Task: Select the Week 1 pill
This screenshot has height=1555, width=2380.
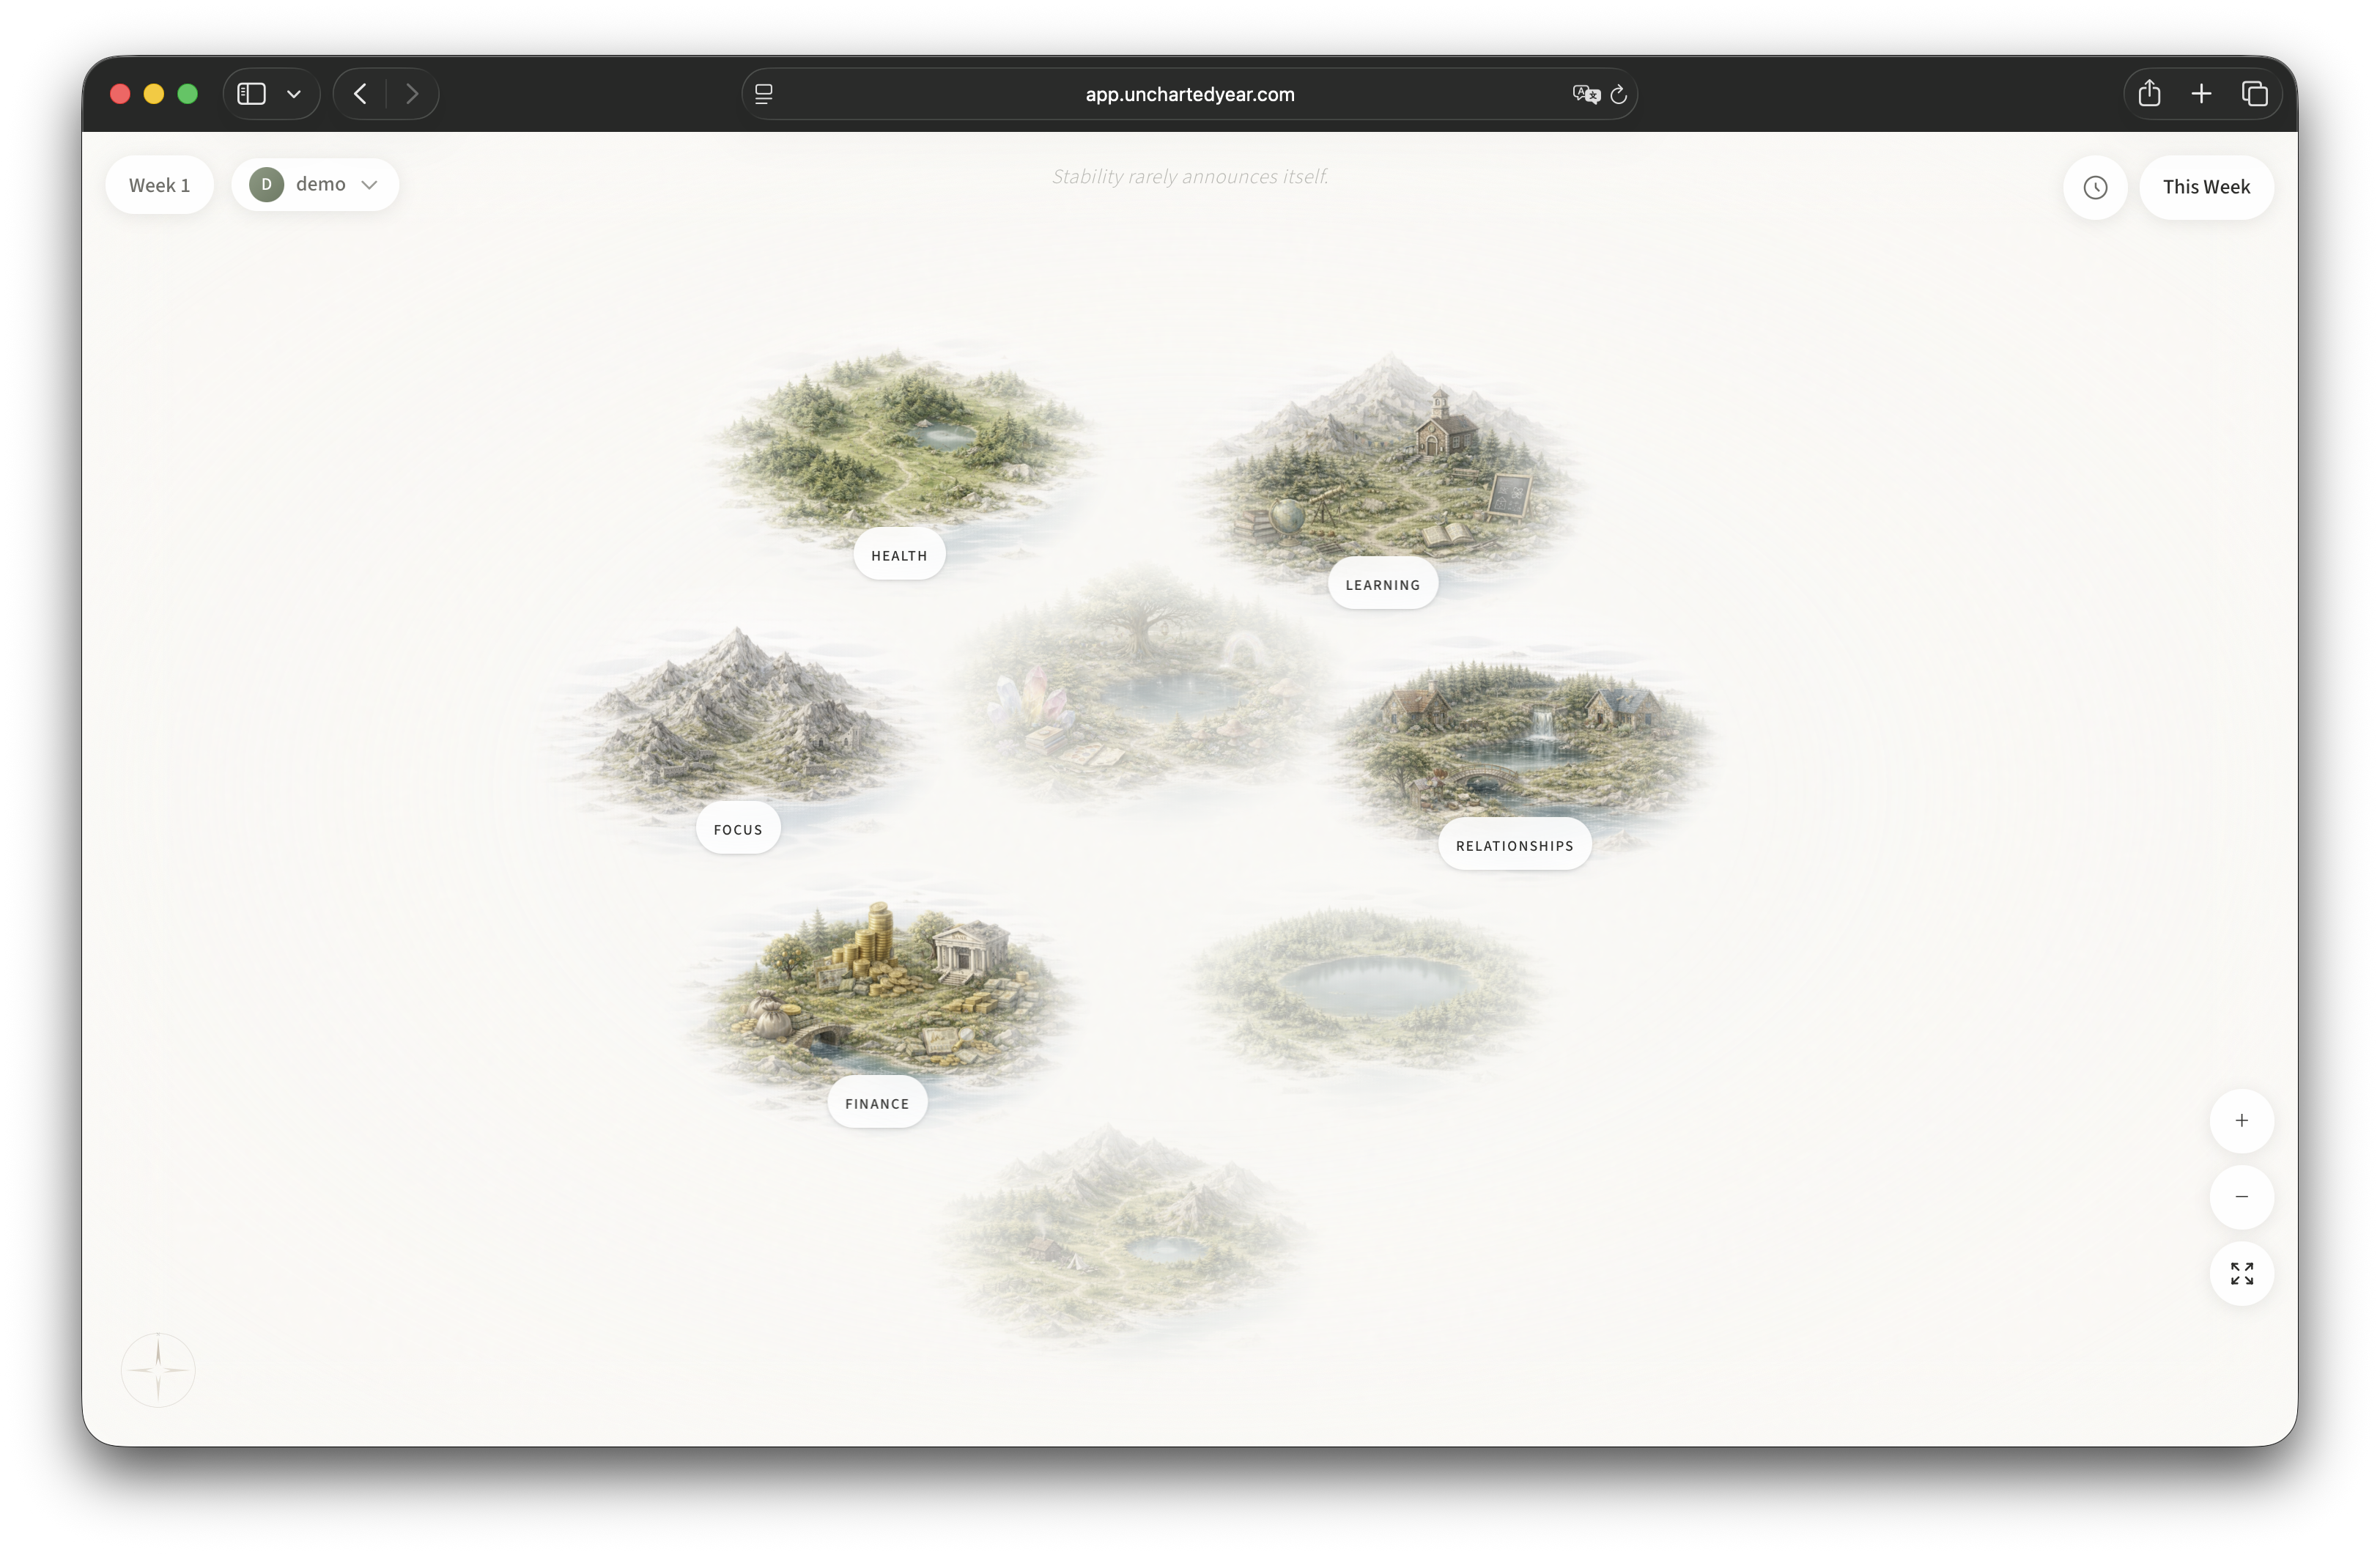Action: (159, 184)
